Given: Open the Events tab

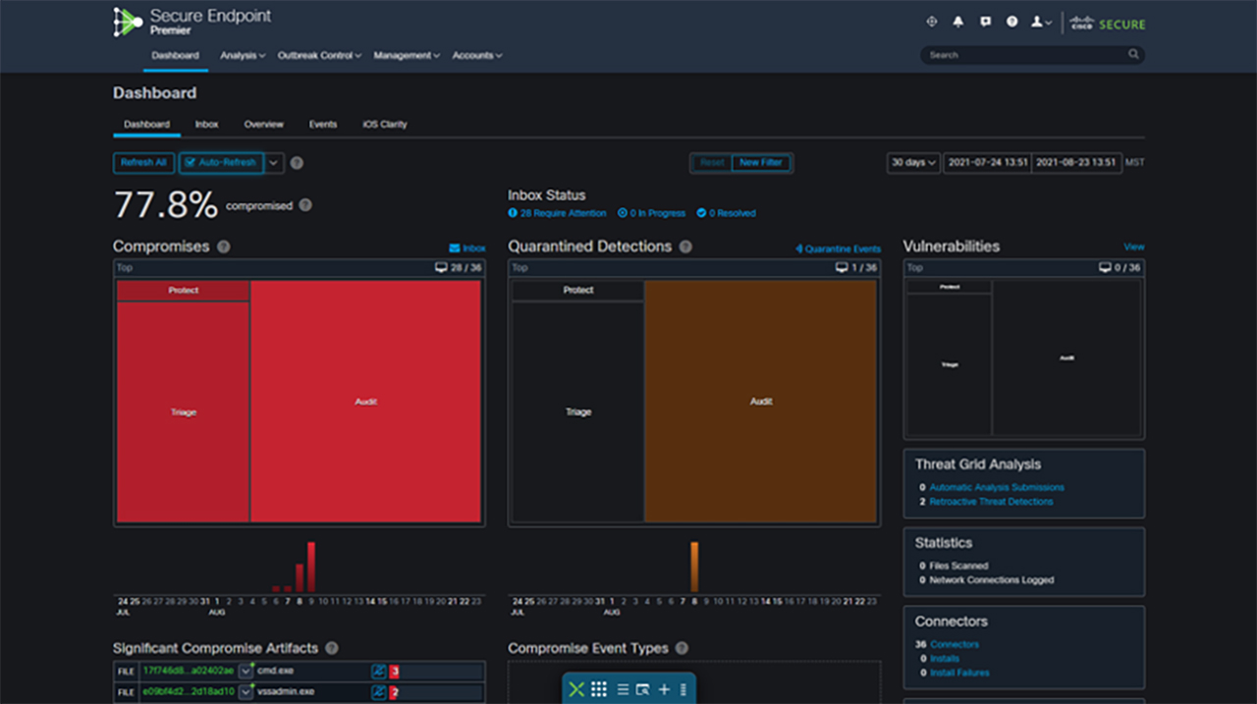Looking at the screenshot, I should tap(323, 125).
